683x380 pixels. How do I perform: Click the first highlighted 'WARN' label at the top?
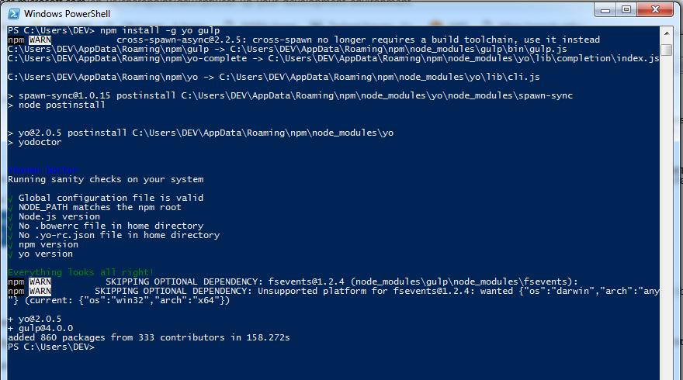click(40, 40)
